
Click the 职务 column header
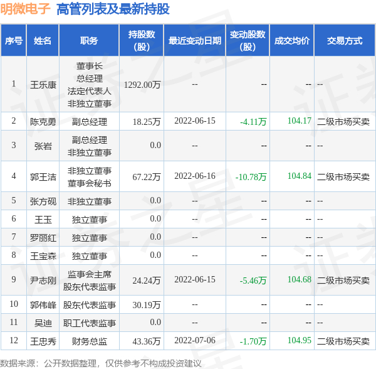click(x=89, y=40)
